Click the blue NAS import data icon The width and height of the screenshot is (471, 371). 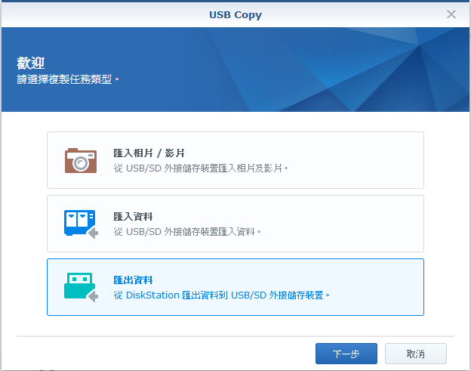click(x=81, y=224)
